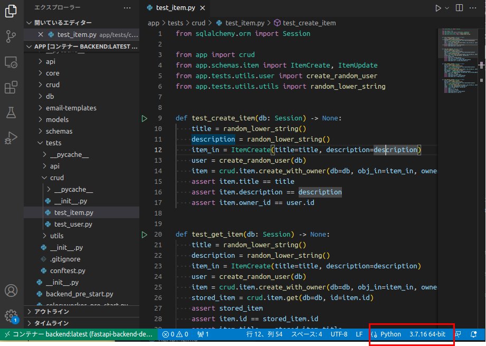Image resolution: width=486 pixels, height=346 pixels.
Task: Click the tests breadcrumb segment
Action: [x=175, y=23]
